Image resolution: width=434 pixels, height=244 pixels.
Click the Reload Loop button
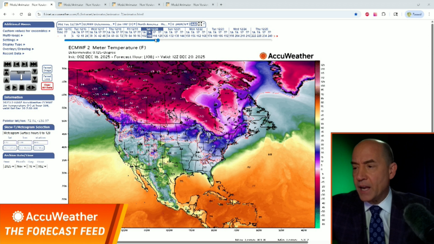click(x=47, y=78)
